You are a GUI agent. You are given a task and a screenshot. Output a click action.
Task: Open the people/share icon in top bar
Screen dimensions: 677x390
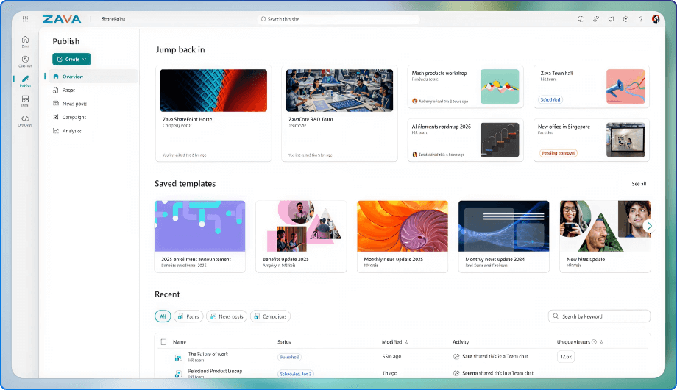point(596,19)
